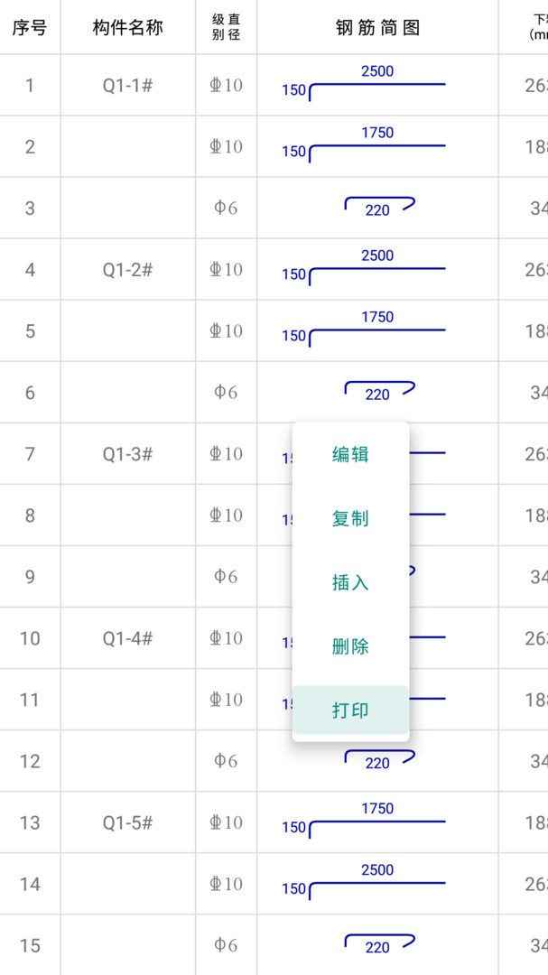Click the 1750 rebar diagram in row 2
Screen dimensions: 548x975
point(377,146)
